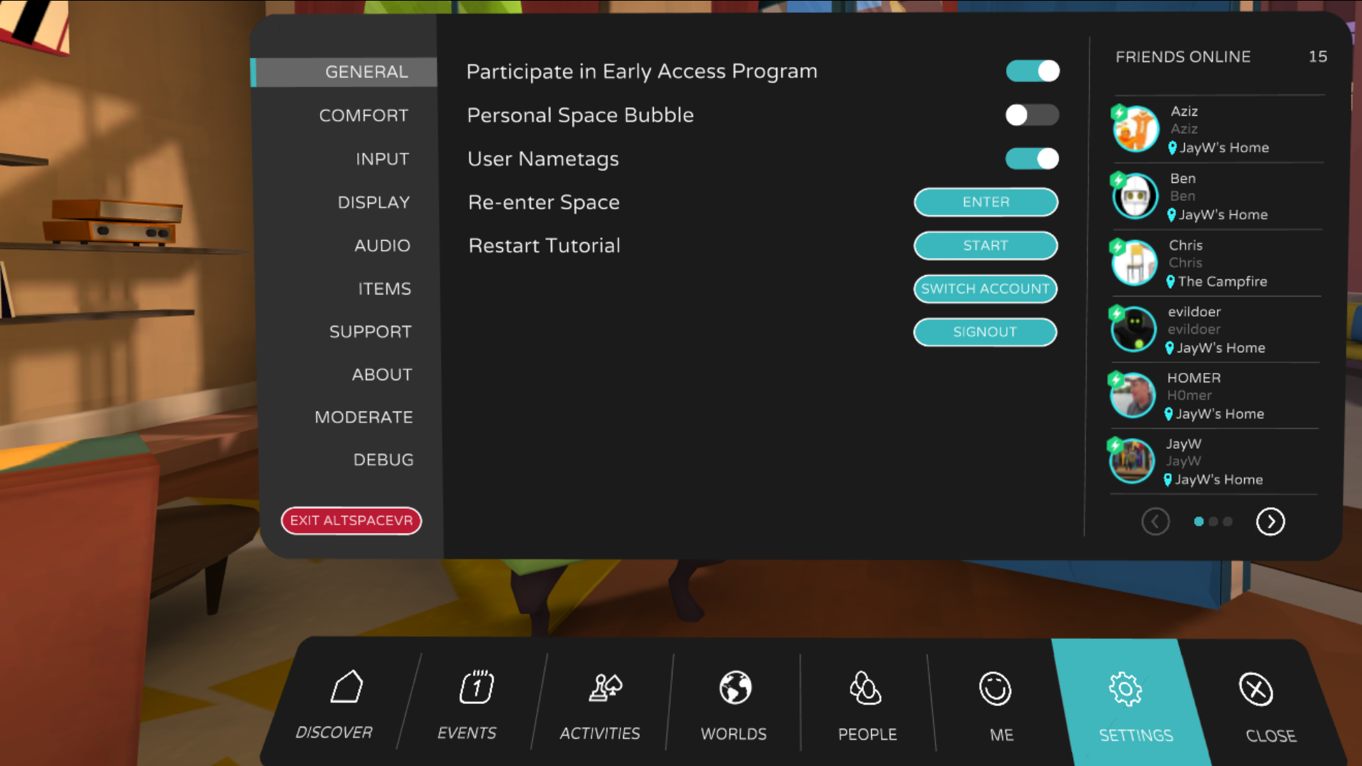Image resolution: width=1362 pixels, height=766 pixels.
Task: Click location pin beside The Campfire
Action: [1170, 282]
